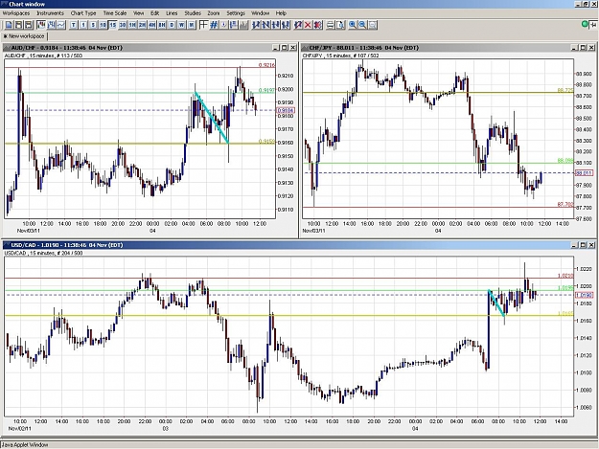Expand the Settings menu
The width and height of the screenshot is (599, 449).
[x=236, y=13]
